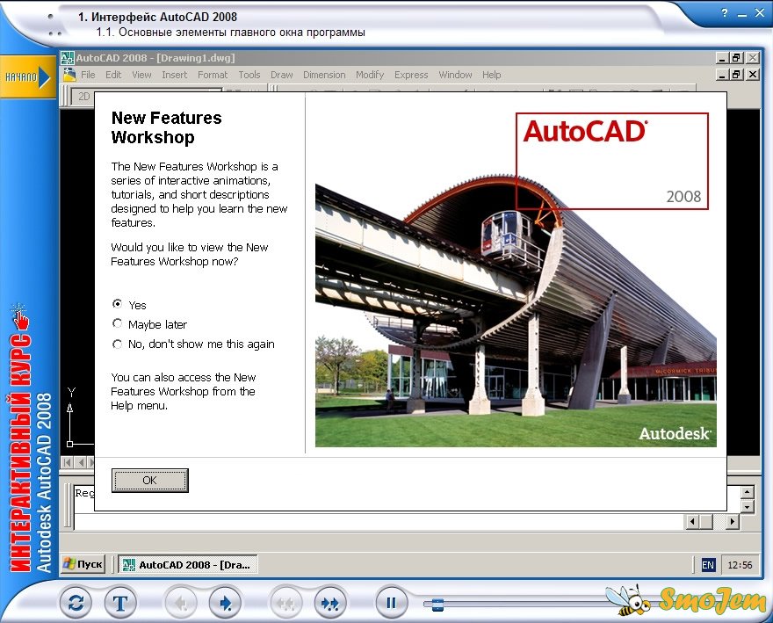Minimize the Drawing1.dwg document window
The height and width of the screenshot is (623, 773).
(722, 75)
